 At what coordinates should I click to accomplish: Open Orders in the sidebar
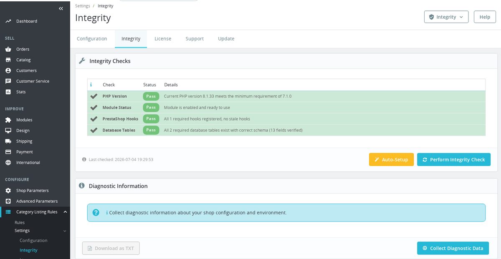tap(23, 49)
